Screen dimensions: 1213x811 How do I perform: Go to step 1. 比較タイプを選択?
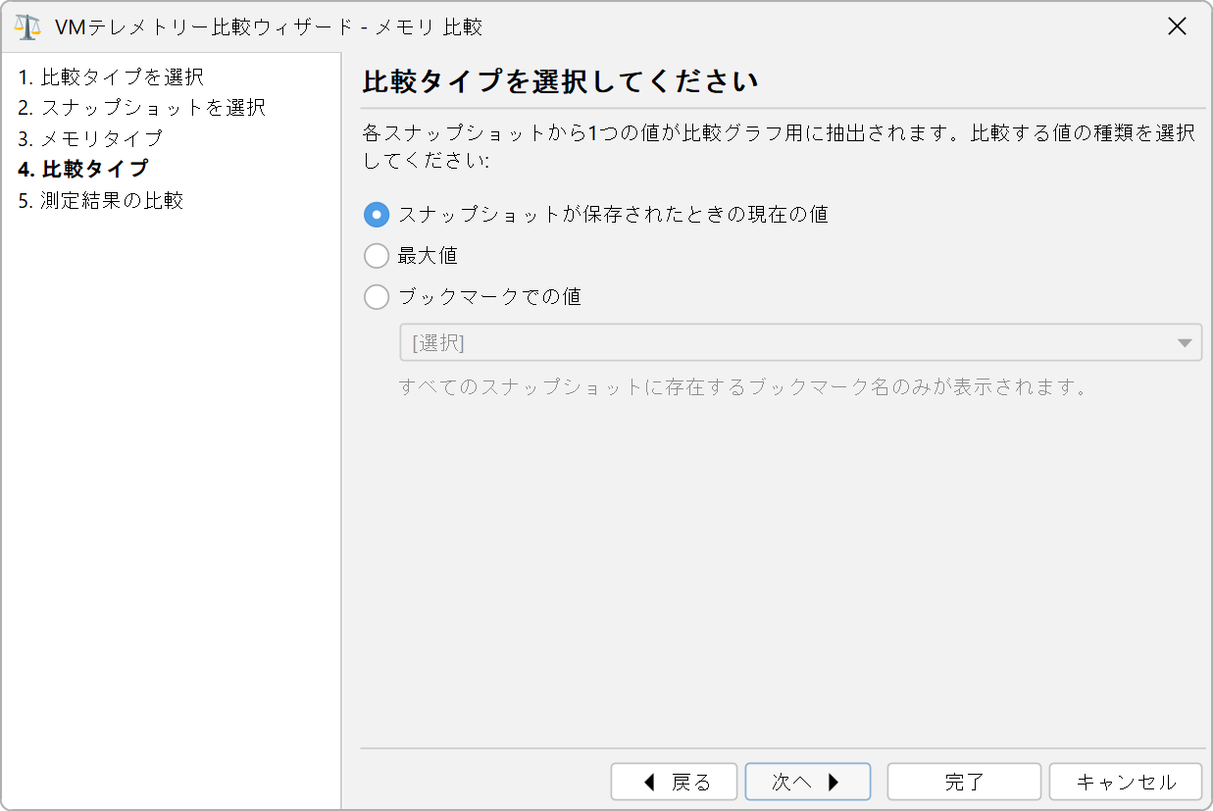coord(111,76)
